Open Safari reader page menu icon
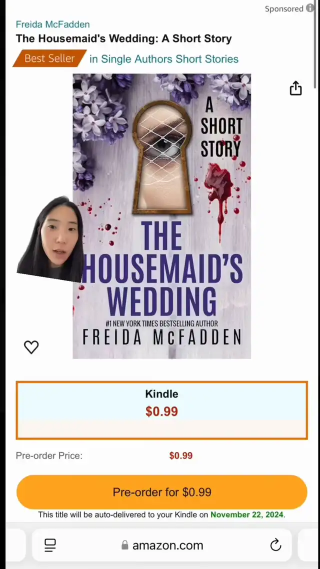Image resolution: width=320 pixels, height=569 pixels. [x=50, y=545]
